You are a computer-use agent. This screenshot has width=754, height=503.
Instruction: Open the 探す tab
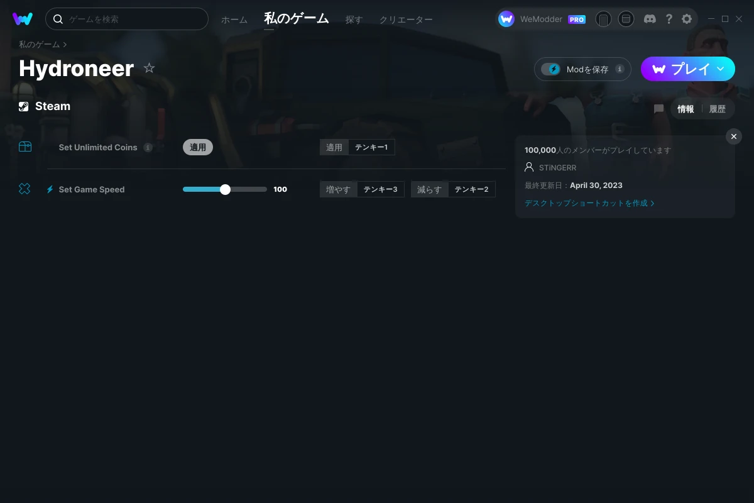coord(354,19)
